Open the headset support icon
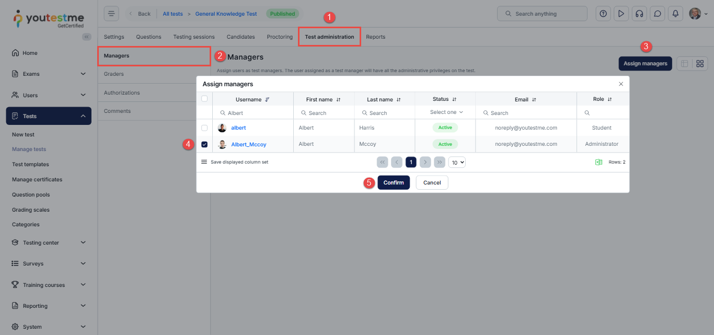 point(639,14)
